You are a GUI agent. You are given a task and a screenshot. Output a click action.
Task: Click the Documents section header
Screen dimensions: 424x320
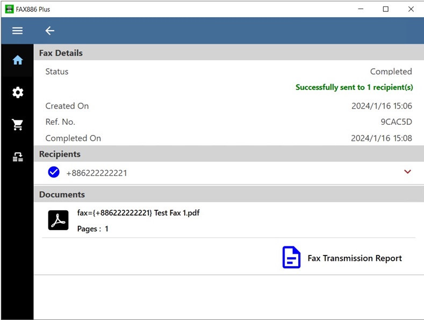(229, 194)
